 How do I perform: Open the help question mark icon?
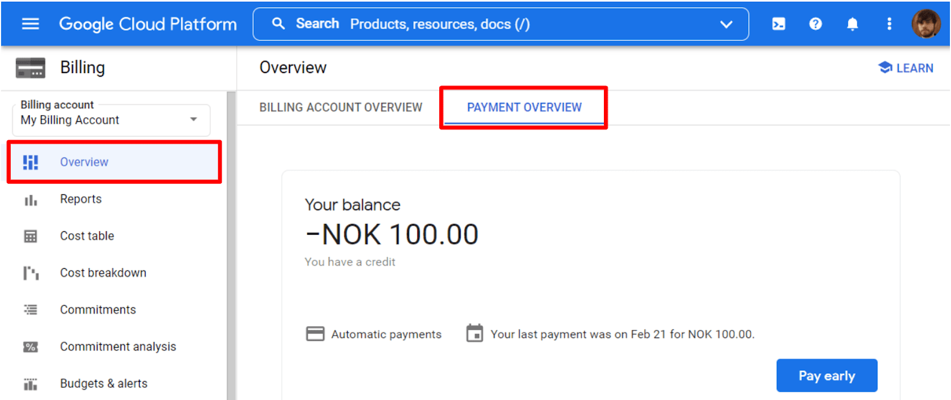tap(815, 24)
